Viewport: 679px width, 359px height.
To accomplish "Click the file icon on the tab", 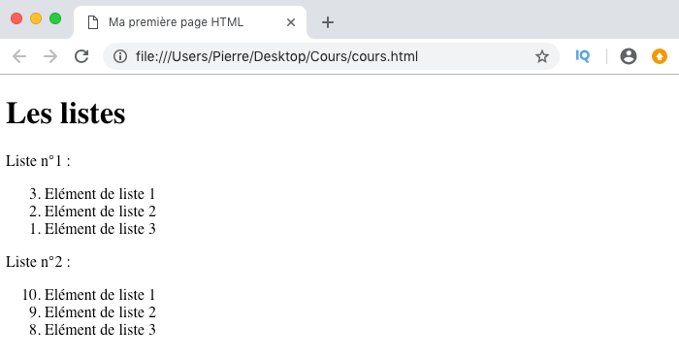I will [x=93, y=22].
